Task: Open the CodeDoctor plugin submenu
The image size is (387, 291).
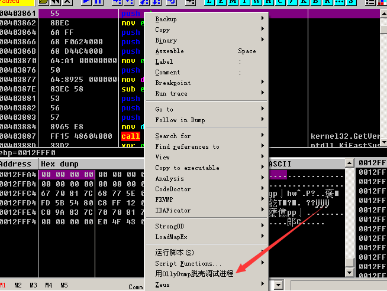Action: (207, 189)
